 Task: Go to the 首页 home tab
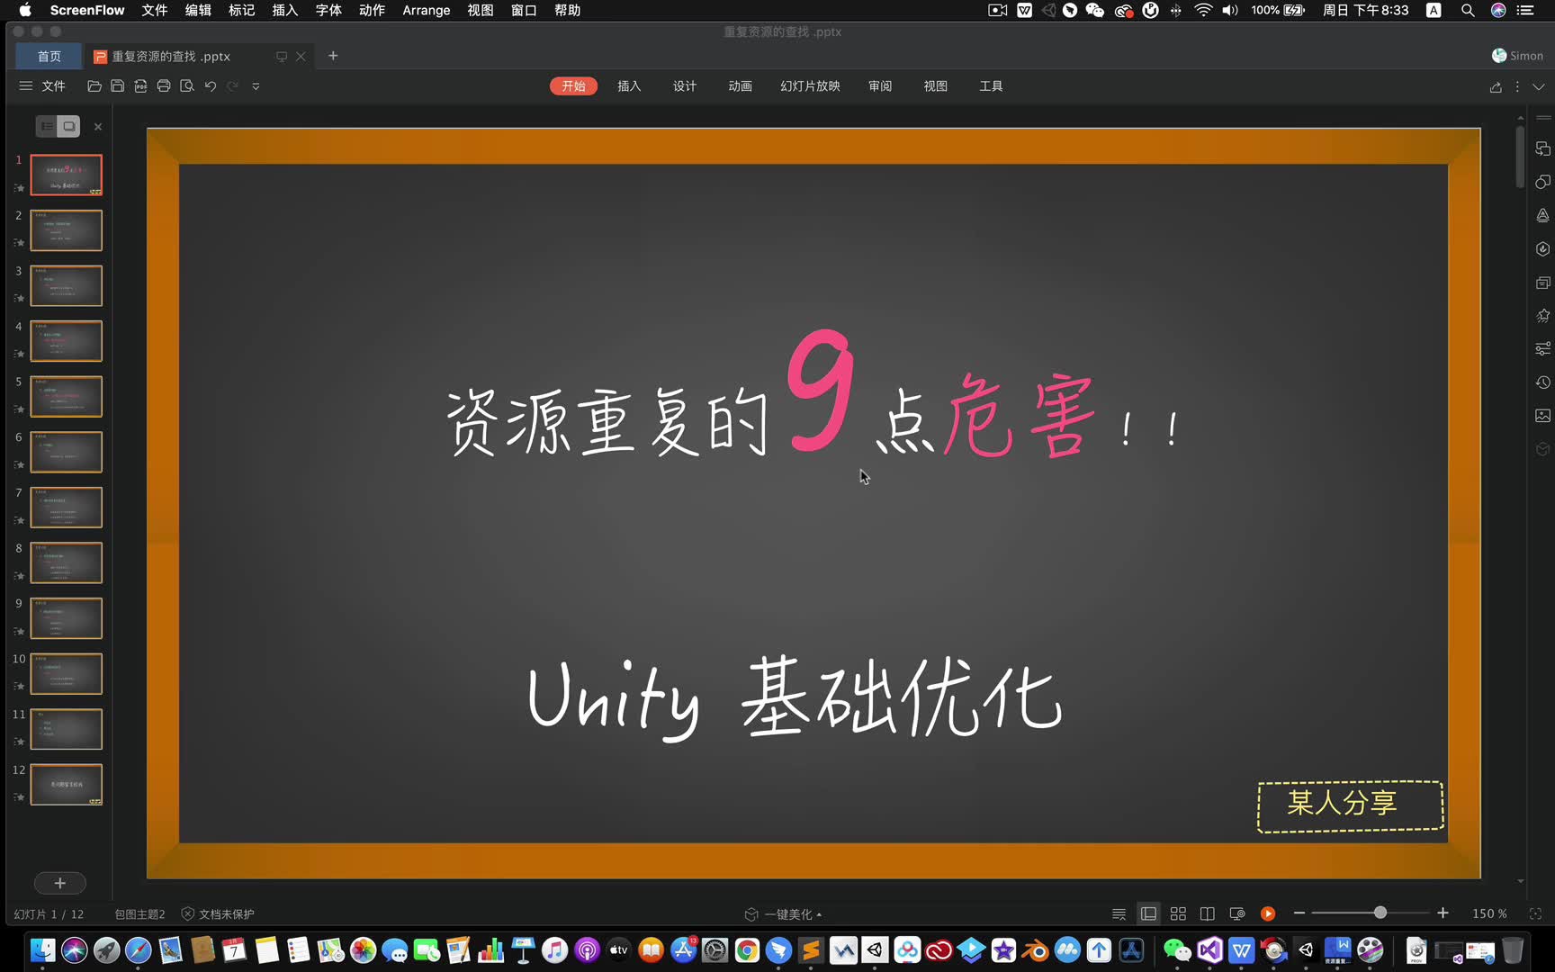click(x=49, y=56)
